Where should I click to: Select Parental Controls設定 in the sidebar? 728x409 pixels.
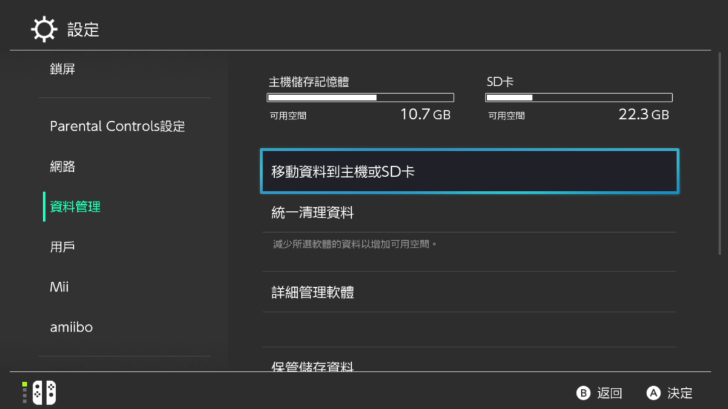pos(117,126)
